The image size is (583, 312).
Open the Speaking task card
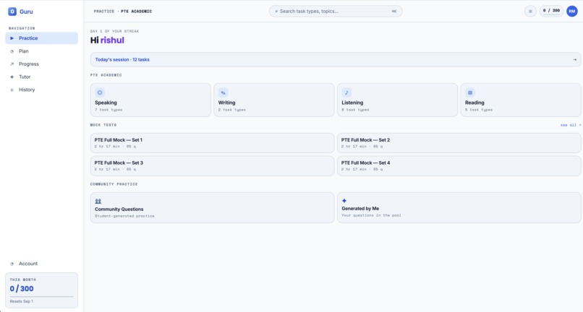(x=150, y=100)
